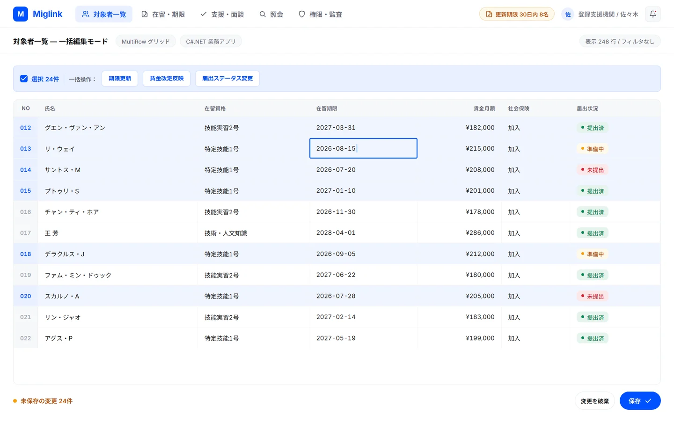This screenshot has height=421, width=674.
Task: Click the name リン・ジャオ
Action: point(63,317)
